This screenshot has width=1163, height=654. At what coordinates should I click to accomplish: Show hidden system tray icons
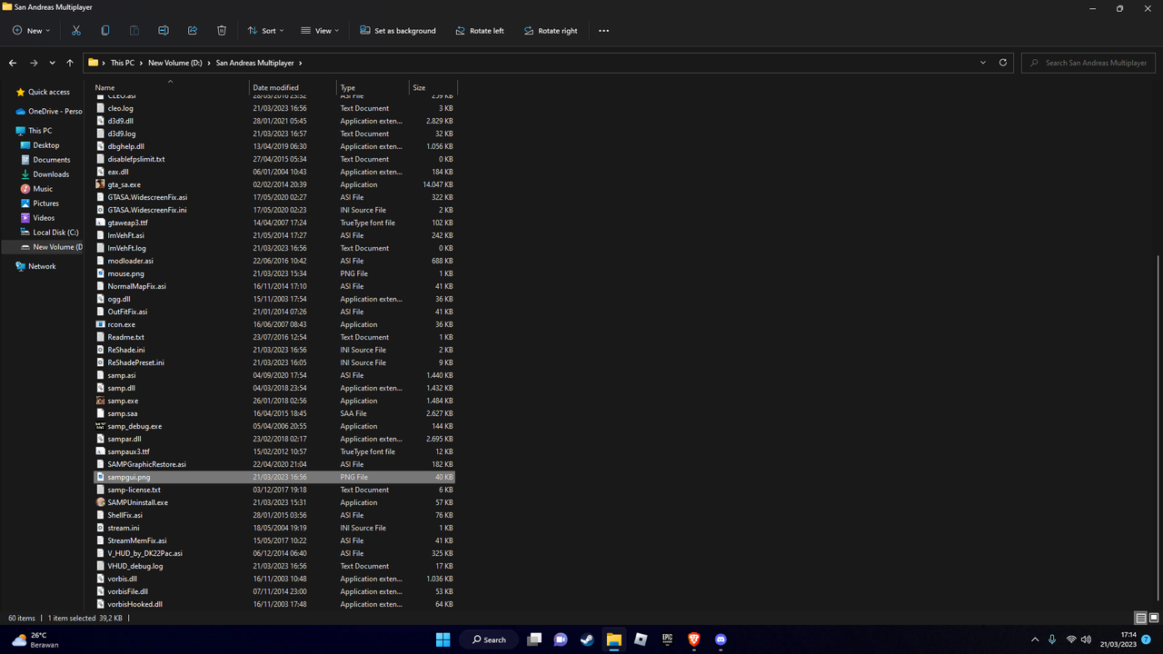[x=1034, y=639]
